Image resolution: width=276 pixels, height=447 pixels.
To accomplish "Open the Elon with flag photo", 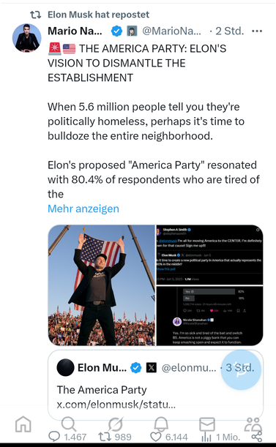I will 101,285.
